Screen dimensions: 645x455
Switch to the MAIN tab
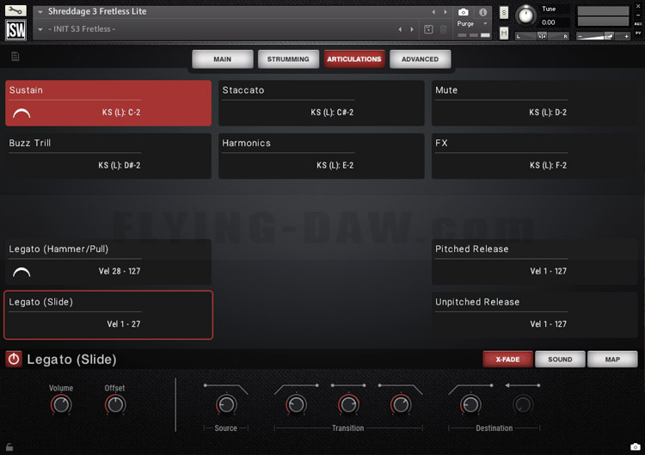(x=223, y=59)
